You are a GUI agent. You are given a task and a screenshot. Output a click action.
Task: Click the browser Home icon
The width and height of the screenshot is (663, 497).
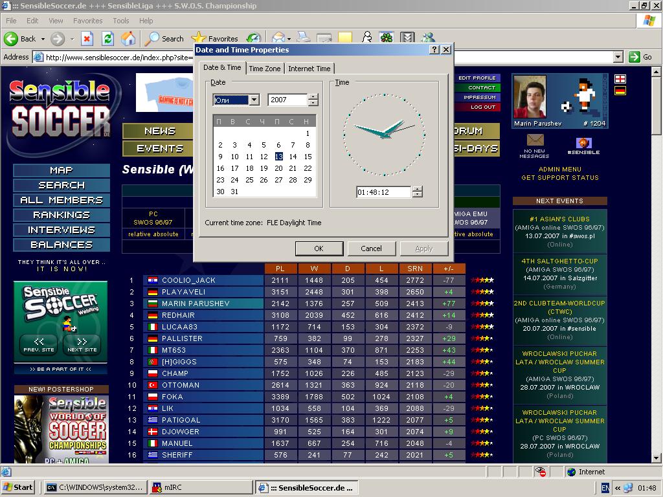128,39
